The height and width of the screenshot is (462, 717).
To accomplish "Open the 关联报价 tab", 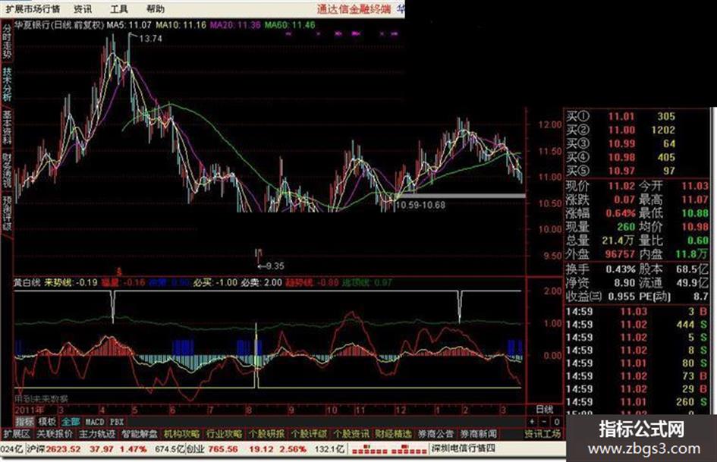I will pyautogui.click(x=55, y=434).
